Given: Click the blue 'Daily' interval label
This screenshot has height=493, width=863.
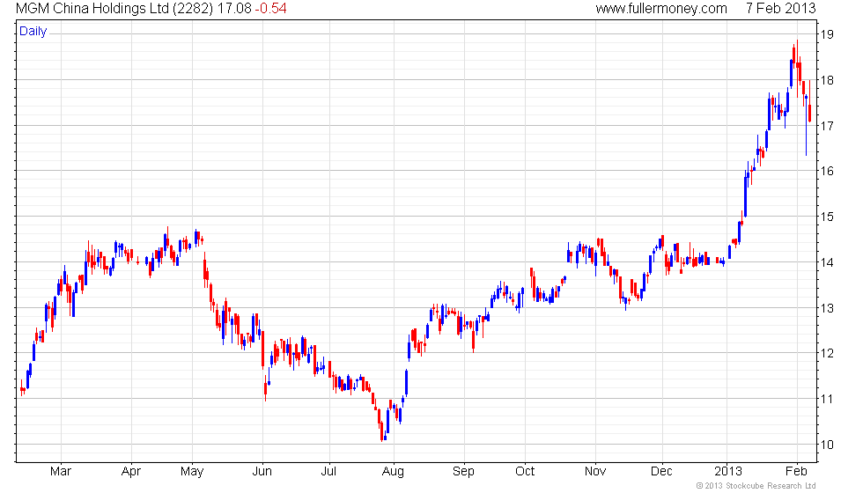Looking at the screenshot, I should coord(33,32).
